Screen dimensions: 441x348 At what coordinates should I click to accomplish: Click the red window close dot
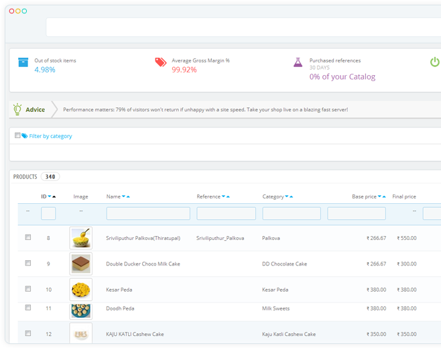tap(11, 11)
